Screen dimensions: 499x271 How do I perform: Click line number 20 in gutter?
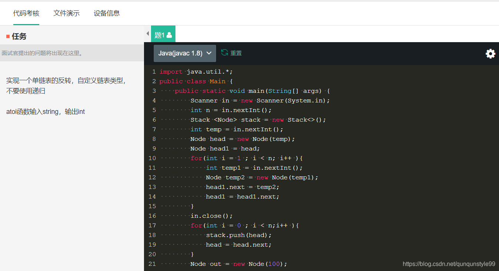point(152,254)
